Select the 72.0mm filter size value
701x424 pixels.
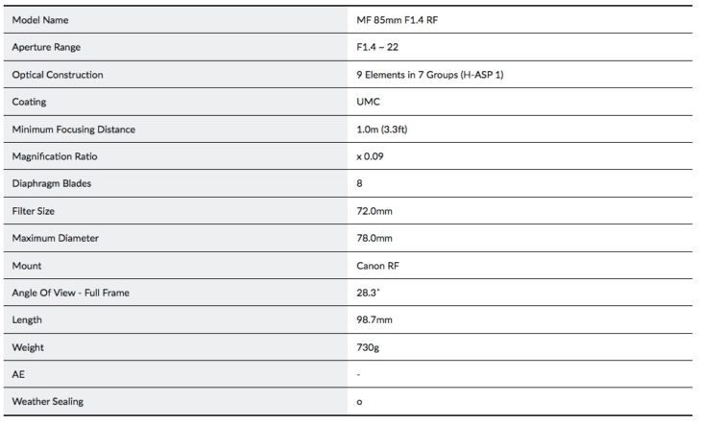click(x=375, y=211)
